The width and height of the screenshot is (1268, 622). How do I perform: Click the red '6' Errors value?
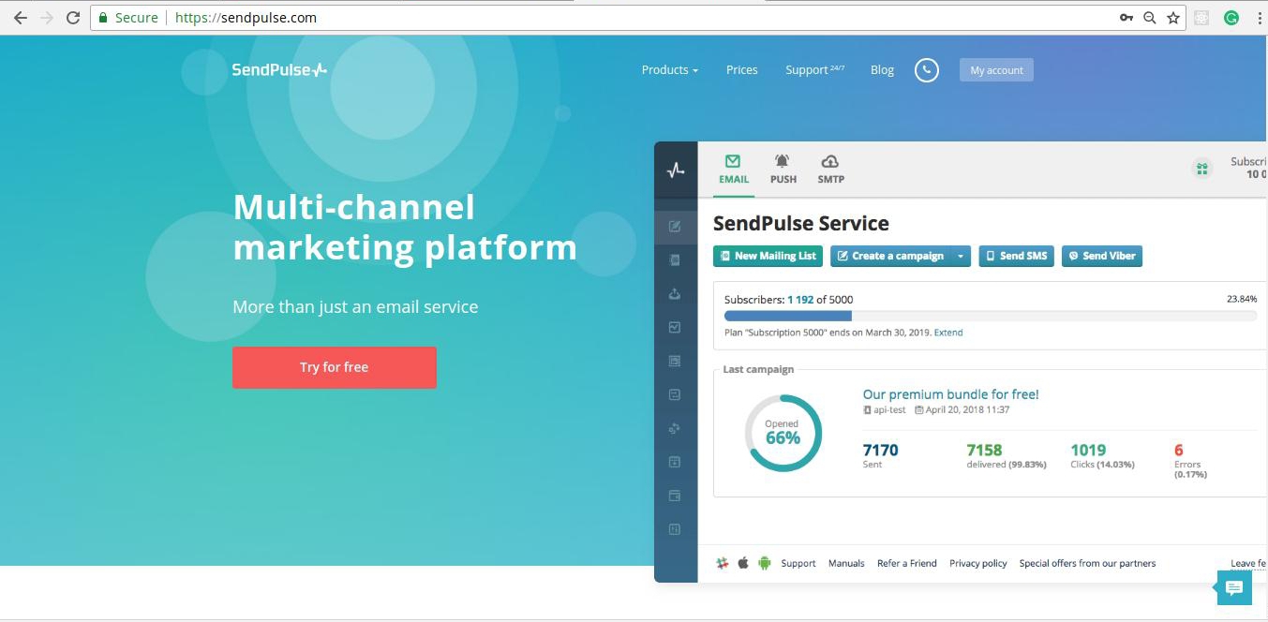click(x=1179, y=450)
